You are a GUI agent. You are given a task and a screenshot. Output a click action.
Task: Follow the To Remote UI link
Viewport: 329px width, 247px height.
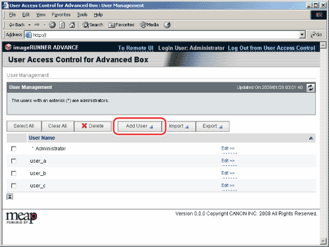[136, 48]
